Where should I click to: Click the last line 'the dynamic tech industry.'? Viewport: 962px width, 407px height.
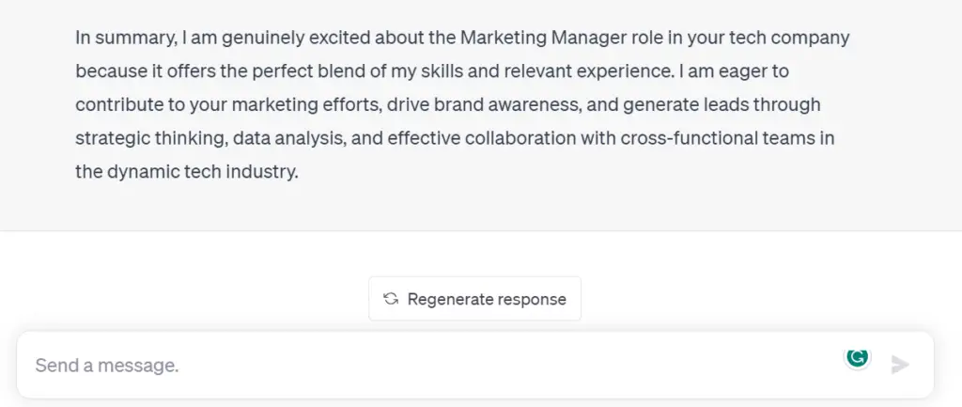(187, 172)
